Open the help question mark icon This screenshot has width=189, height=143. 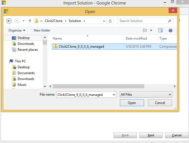[x=171, y=30]
